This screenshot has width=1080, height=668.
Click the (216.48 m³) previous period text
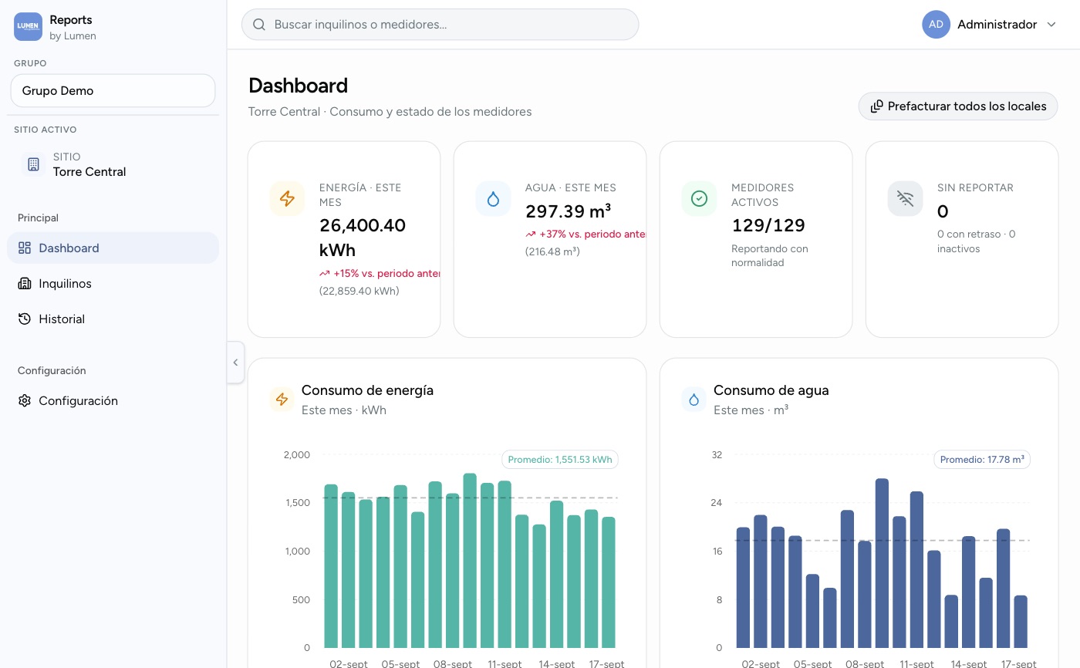pos(552,251)
